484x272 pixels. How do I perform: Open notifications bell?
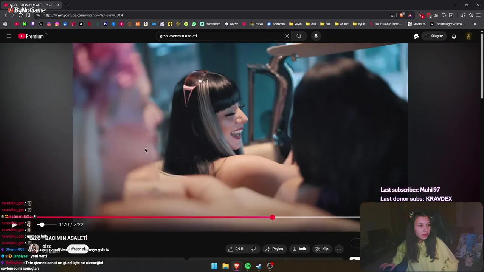pyautogui.click(x=454, y=36)
